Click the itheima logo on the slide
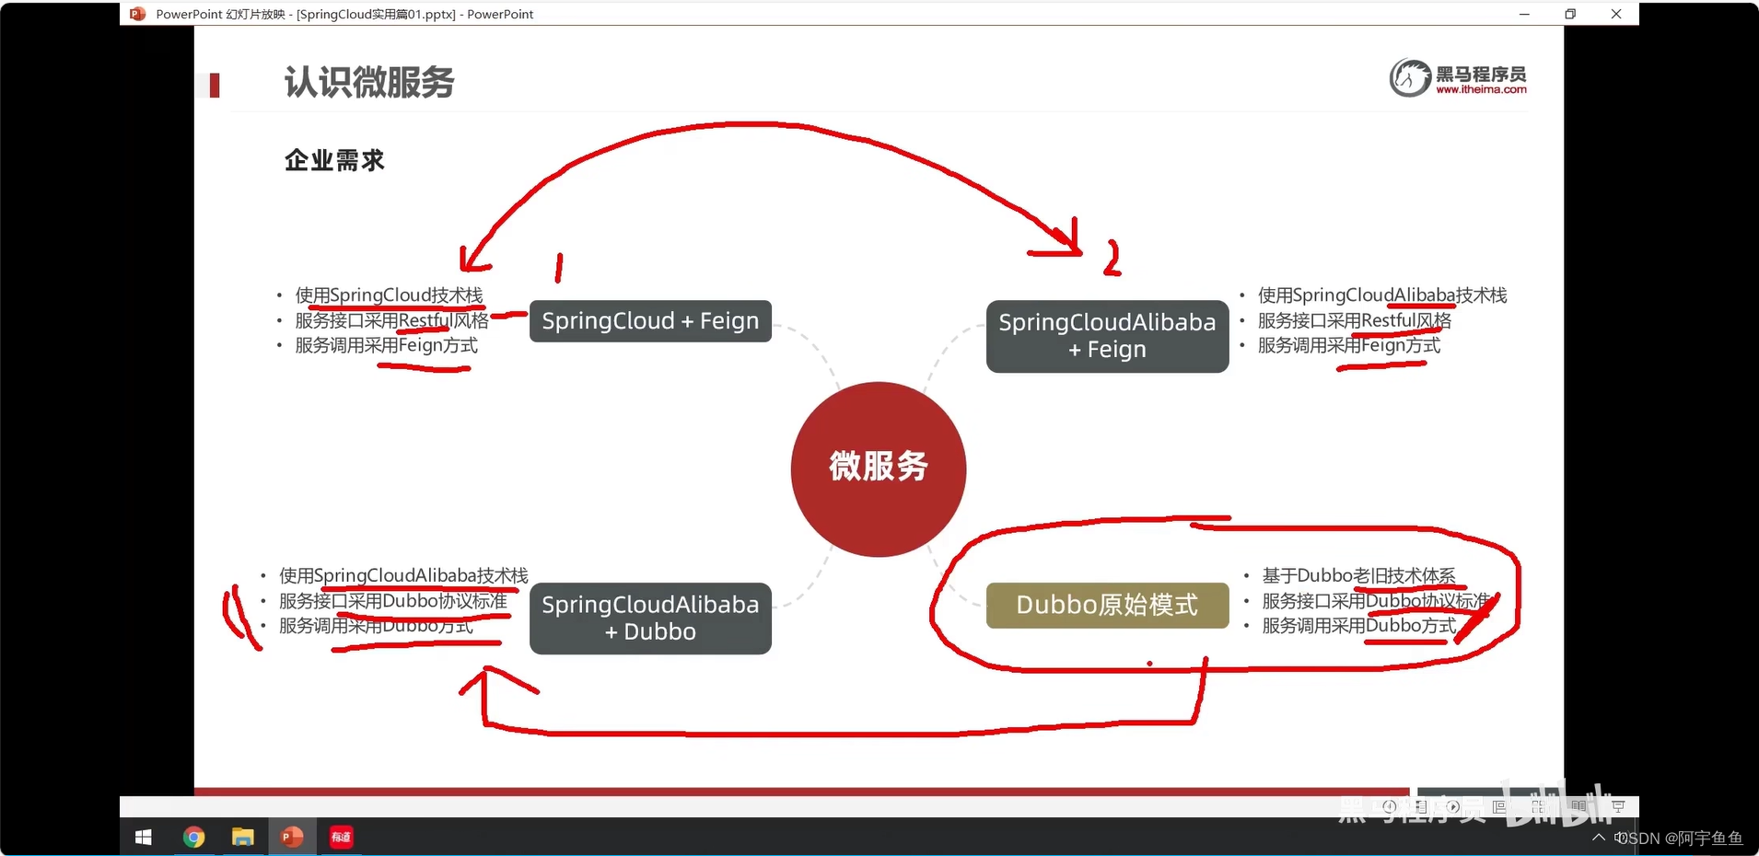The width and height of the screenshot is (1759, 856). tap(1457, 78)
